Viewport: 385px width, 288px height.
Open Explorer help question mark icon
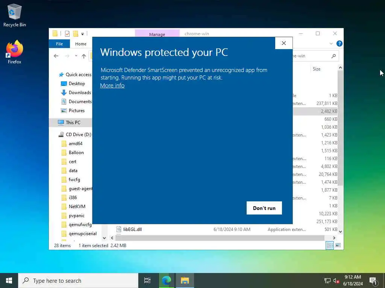click(x=340, y=43)
